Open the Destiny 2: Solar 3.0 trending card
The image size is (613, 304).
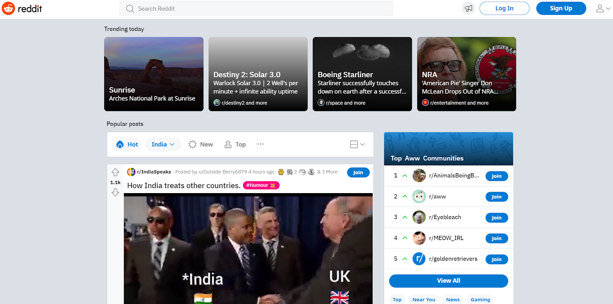pyautogui.click(x=258, y=74)
